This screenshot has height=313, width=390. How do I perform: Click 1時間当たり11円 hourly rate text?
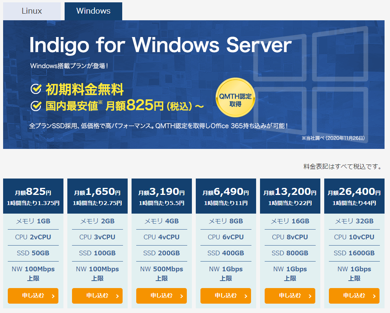pos(226,203)
